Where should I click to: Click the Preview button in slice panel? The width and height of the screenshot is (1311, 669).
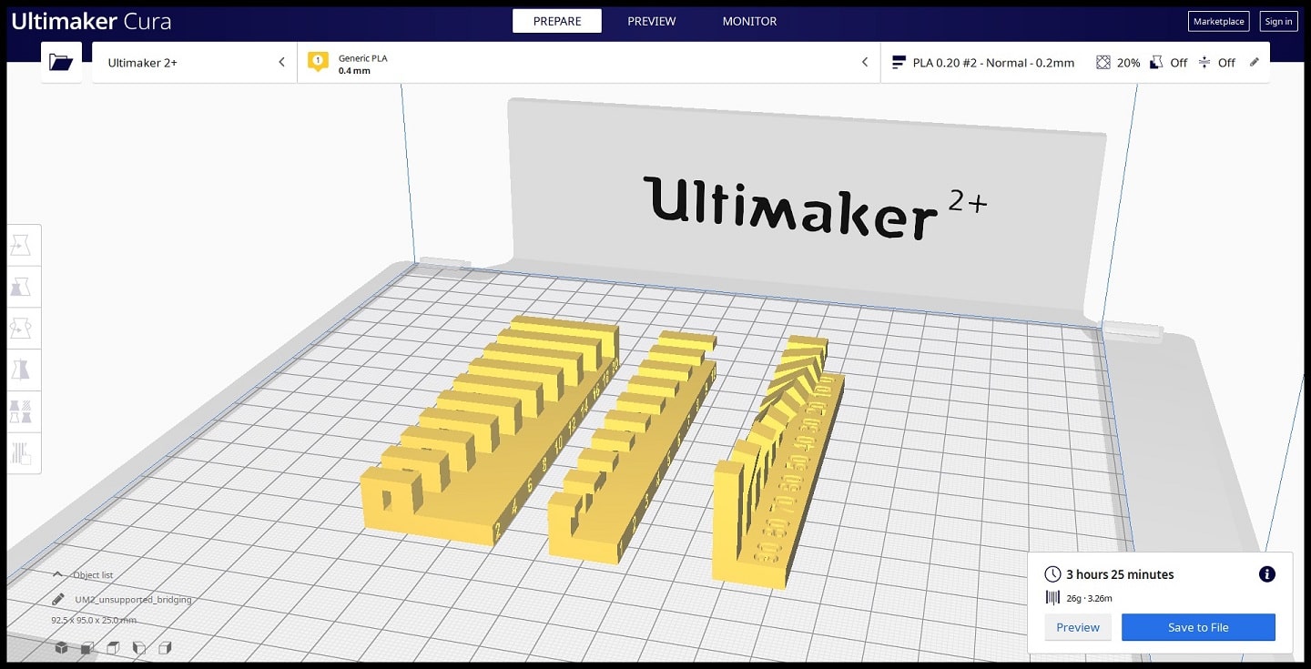click(1078, 627)
